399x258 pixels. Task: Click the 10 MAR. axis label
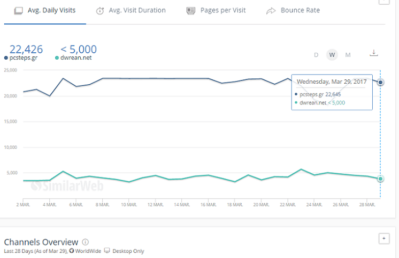[x=129, y=205]
